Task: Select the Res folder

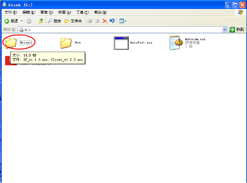Action: tap(66, 43)
